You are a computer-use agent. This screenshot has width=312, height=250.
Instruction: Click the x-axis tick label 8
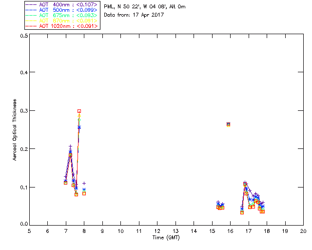click(x=84, y=231)
